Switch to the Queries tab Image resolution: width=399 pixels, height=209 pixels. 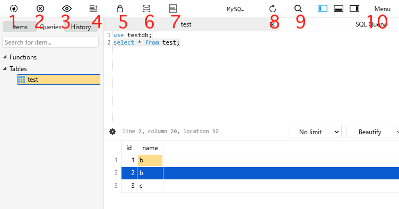(50, 27)
